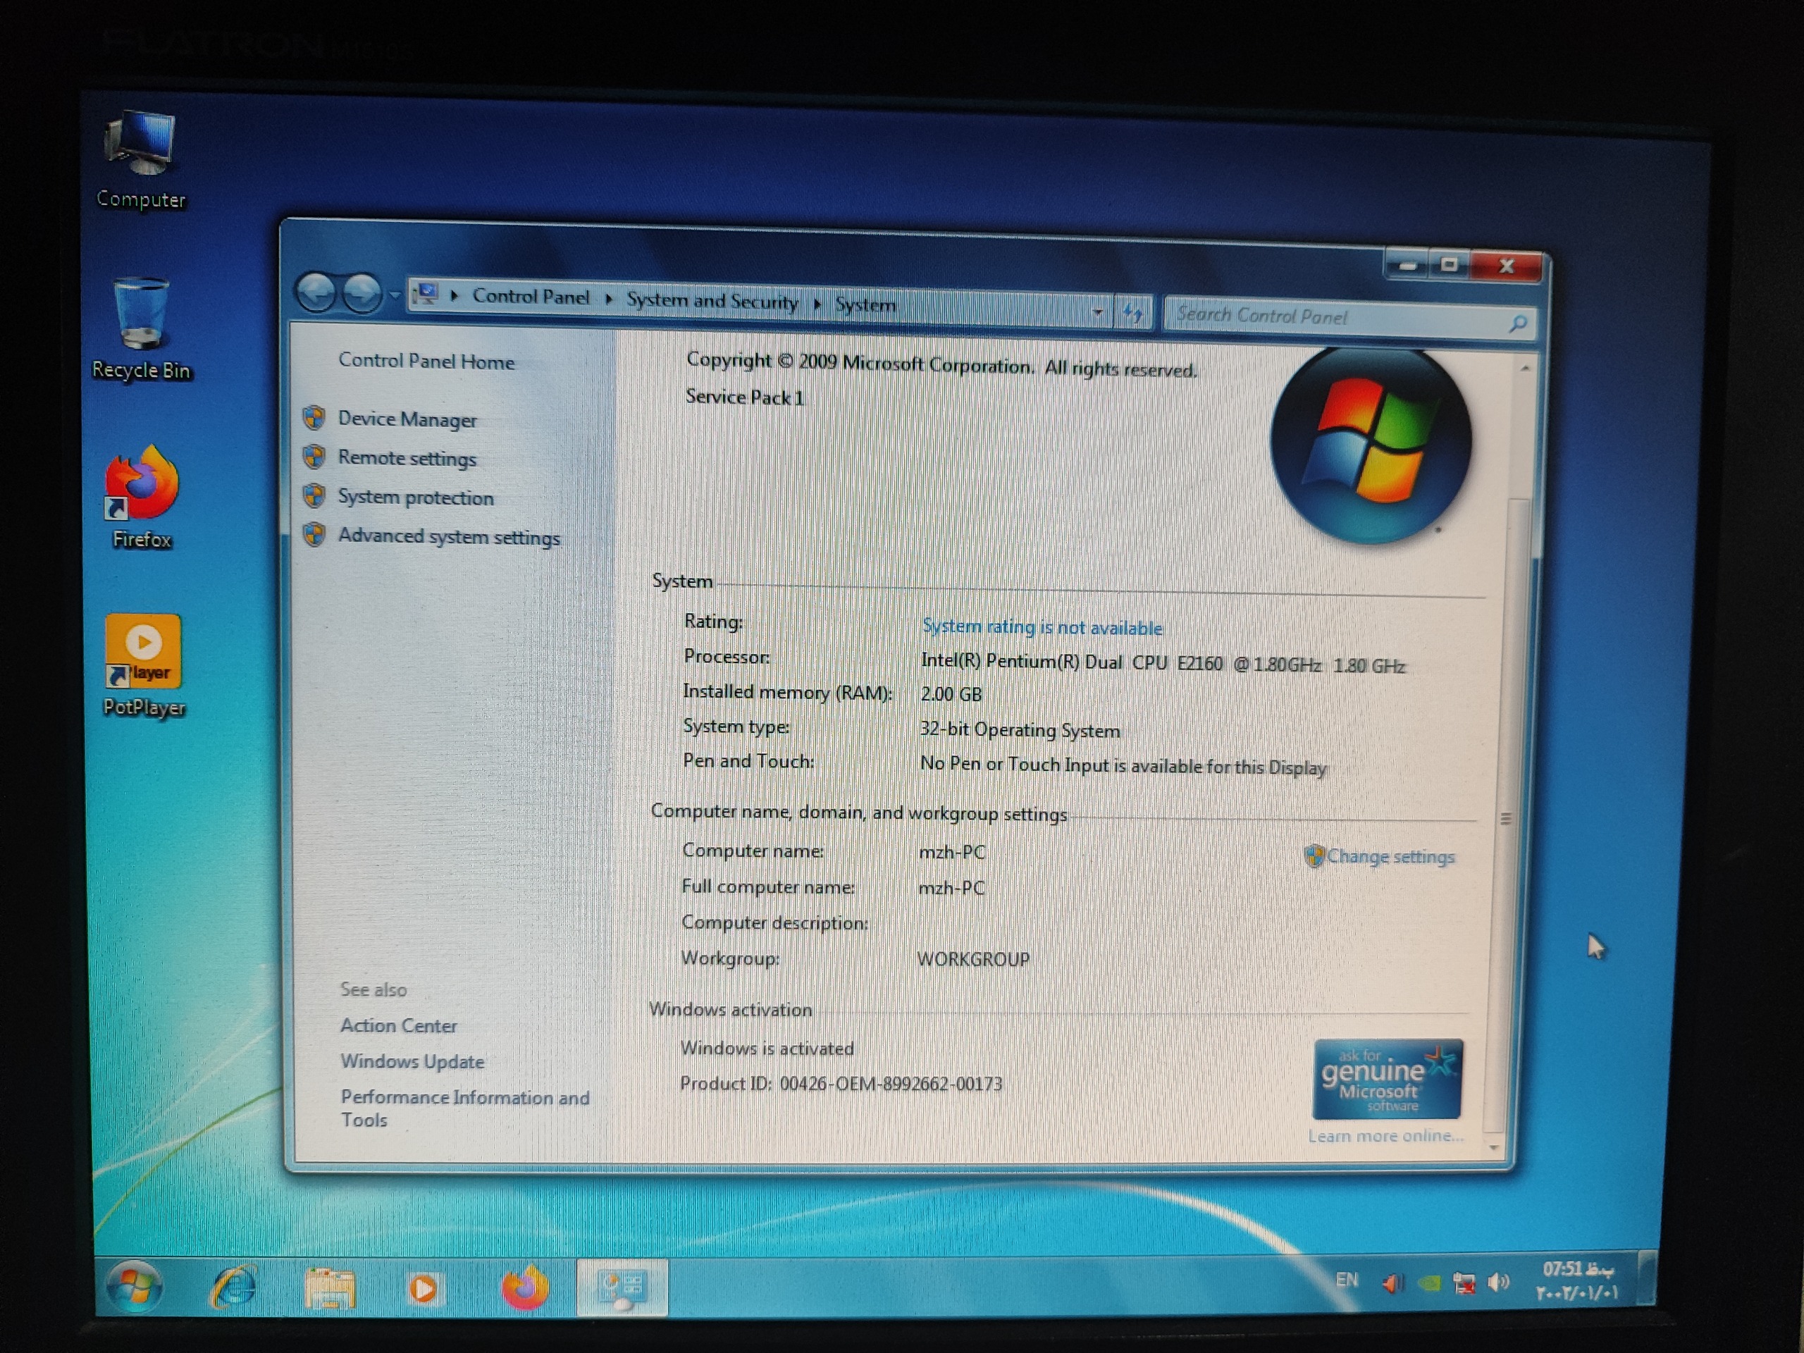Open Advanced system settings link

(x=449, y=537)
